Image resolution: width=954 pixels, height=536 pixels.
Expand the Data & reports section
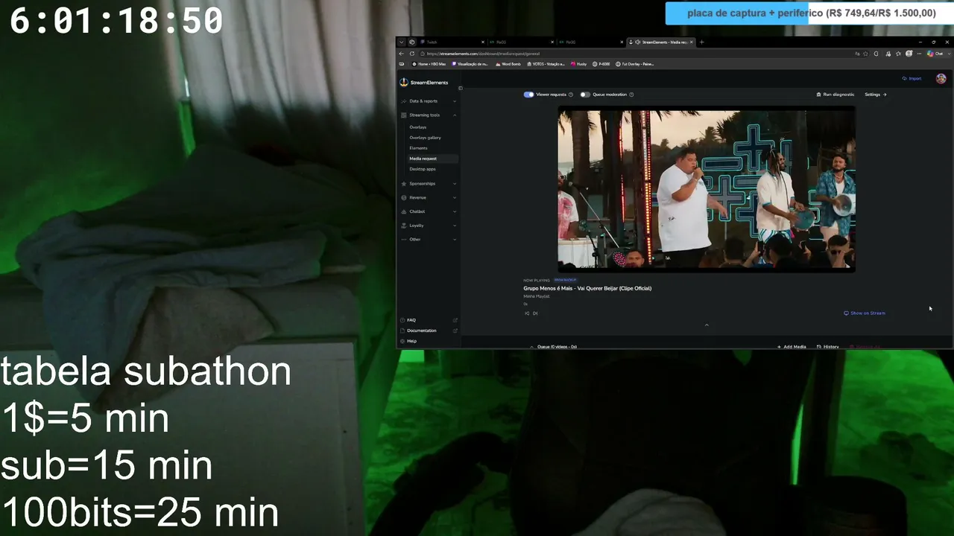coord(429,101)
